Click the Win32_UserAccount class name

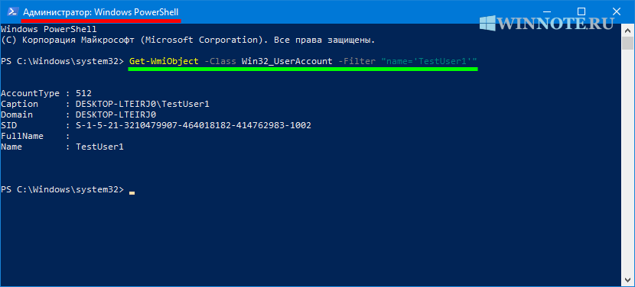click(287, 61)
